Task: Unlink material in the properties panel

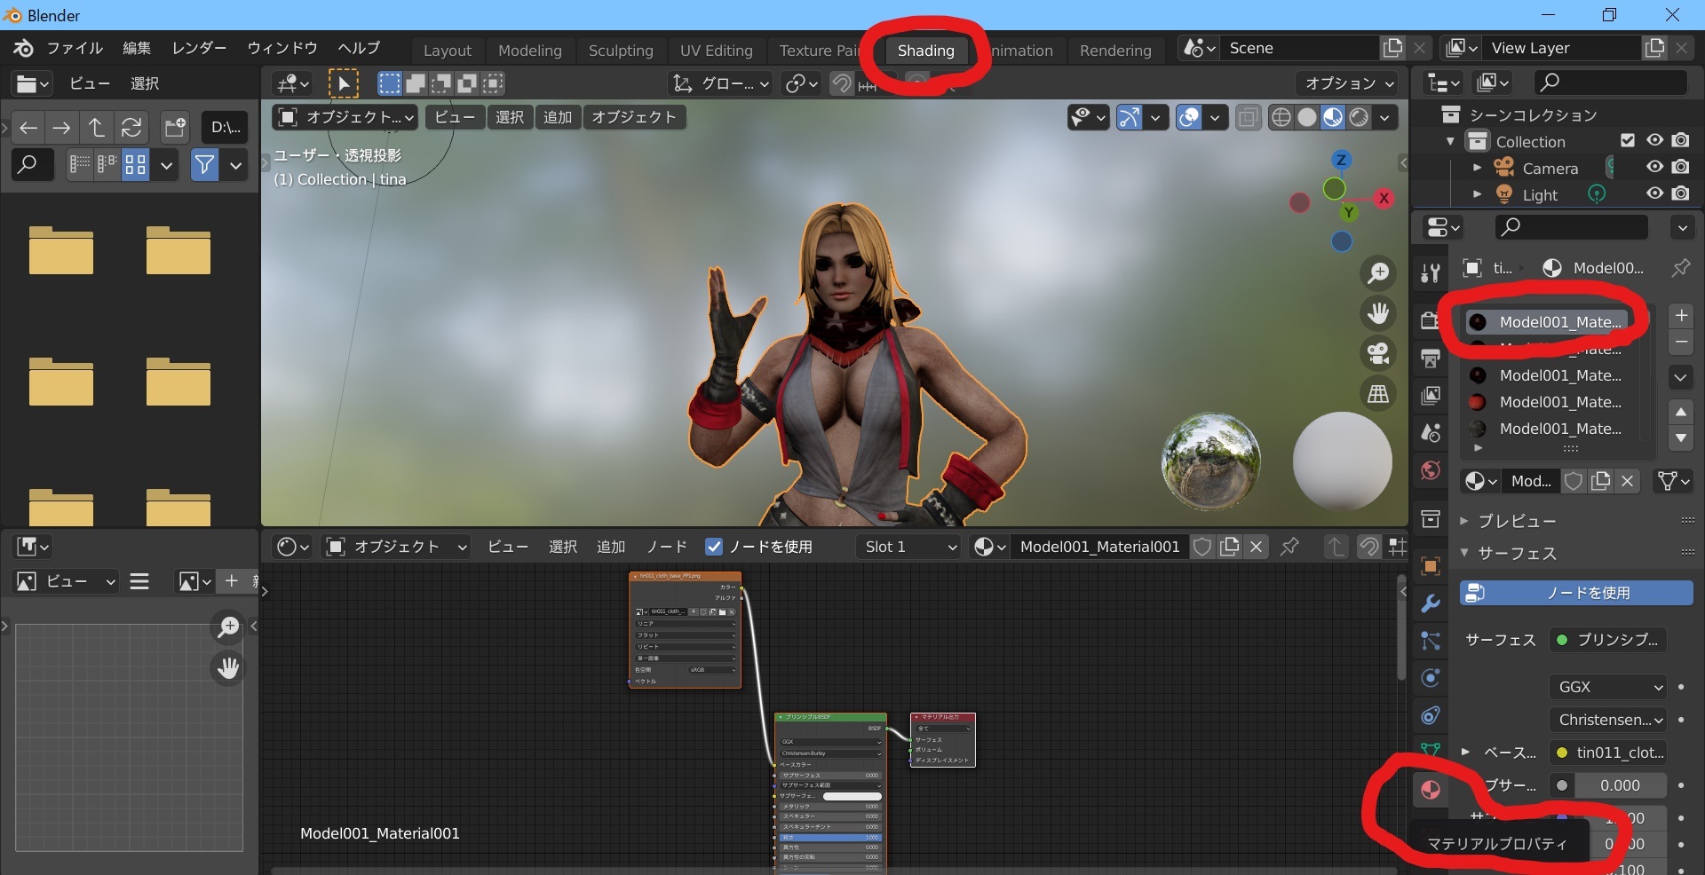Action: click(x=1627, y=481)
